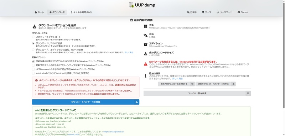
Task: Click the red warning triangle icon
Action: point(146,64)
